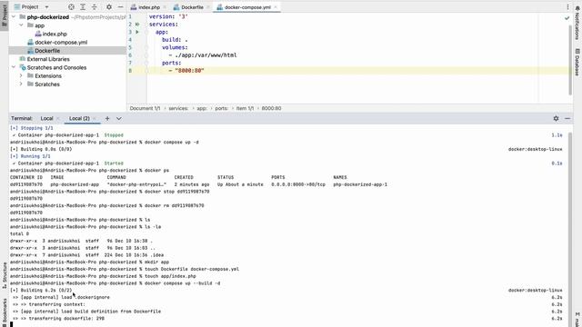Click the run app service gutter icon
The image size is (582, 327).
pyautogui.click(x=137, y=32)
